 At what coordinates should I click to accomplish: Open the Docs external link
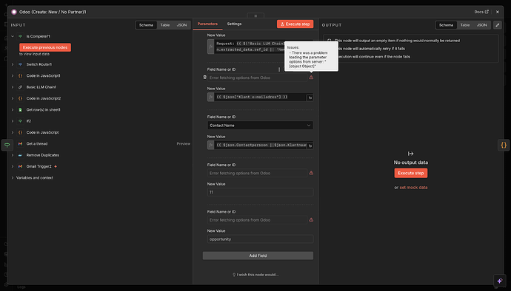[x=481, y=12]
